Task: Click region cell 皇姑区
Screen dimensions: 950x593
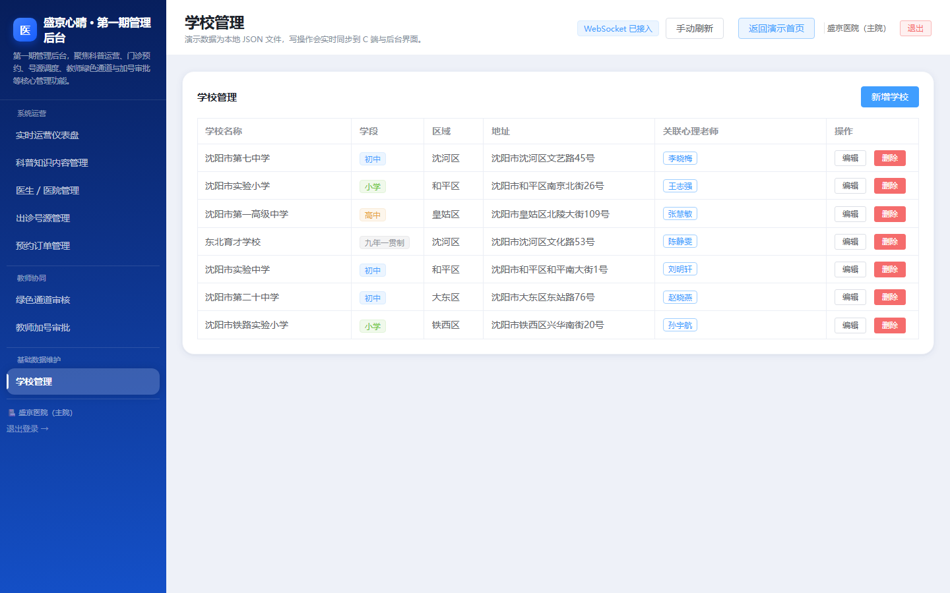Action: pos(446,214)
